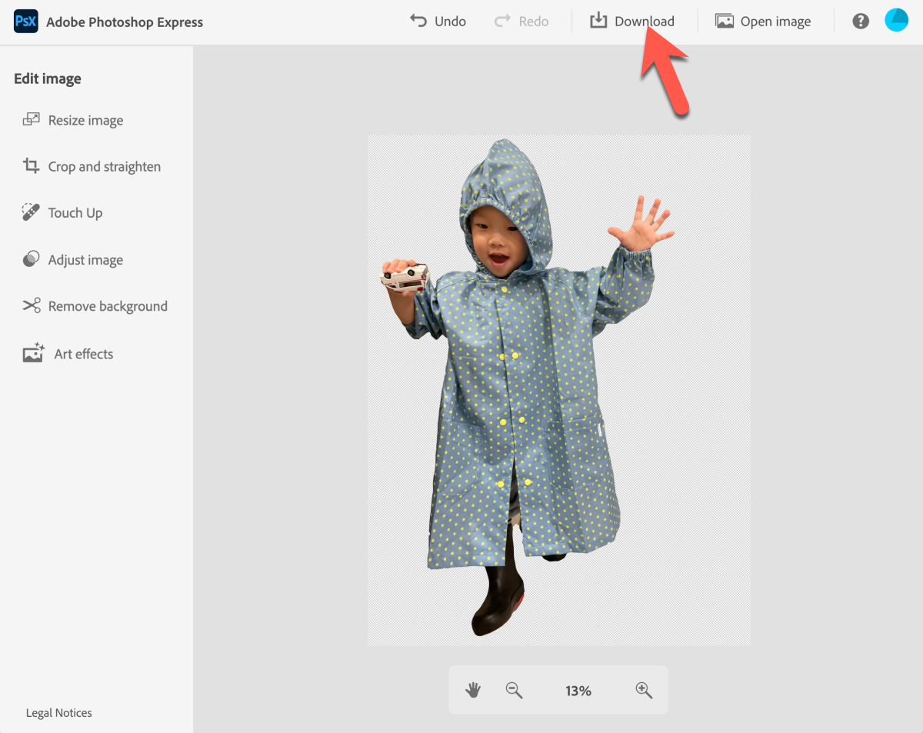This screenshot has height=733, width=923.
Task: Open the help question mark icon
Action: tap(861, 22)
